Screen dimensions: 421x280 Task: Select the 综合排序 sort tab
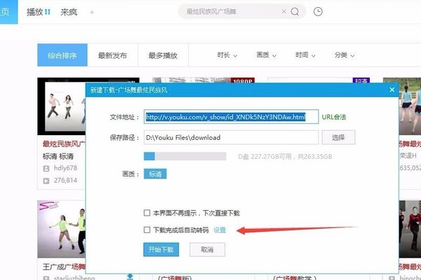pos(62,55)
